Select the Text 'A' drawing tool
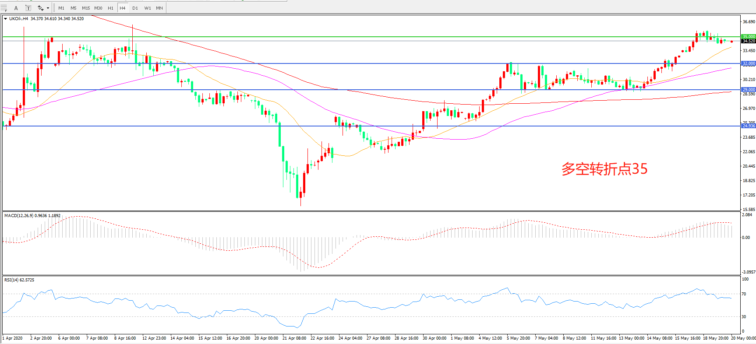The height and width of the screenshot is (344, 756). pyautogui.click(x=16, y=8)
